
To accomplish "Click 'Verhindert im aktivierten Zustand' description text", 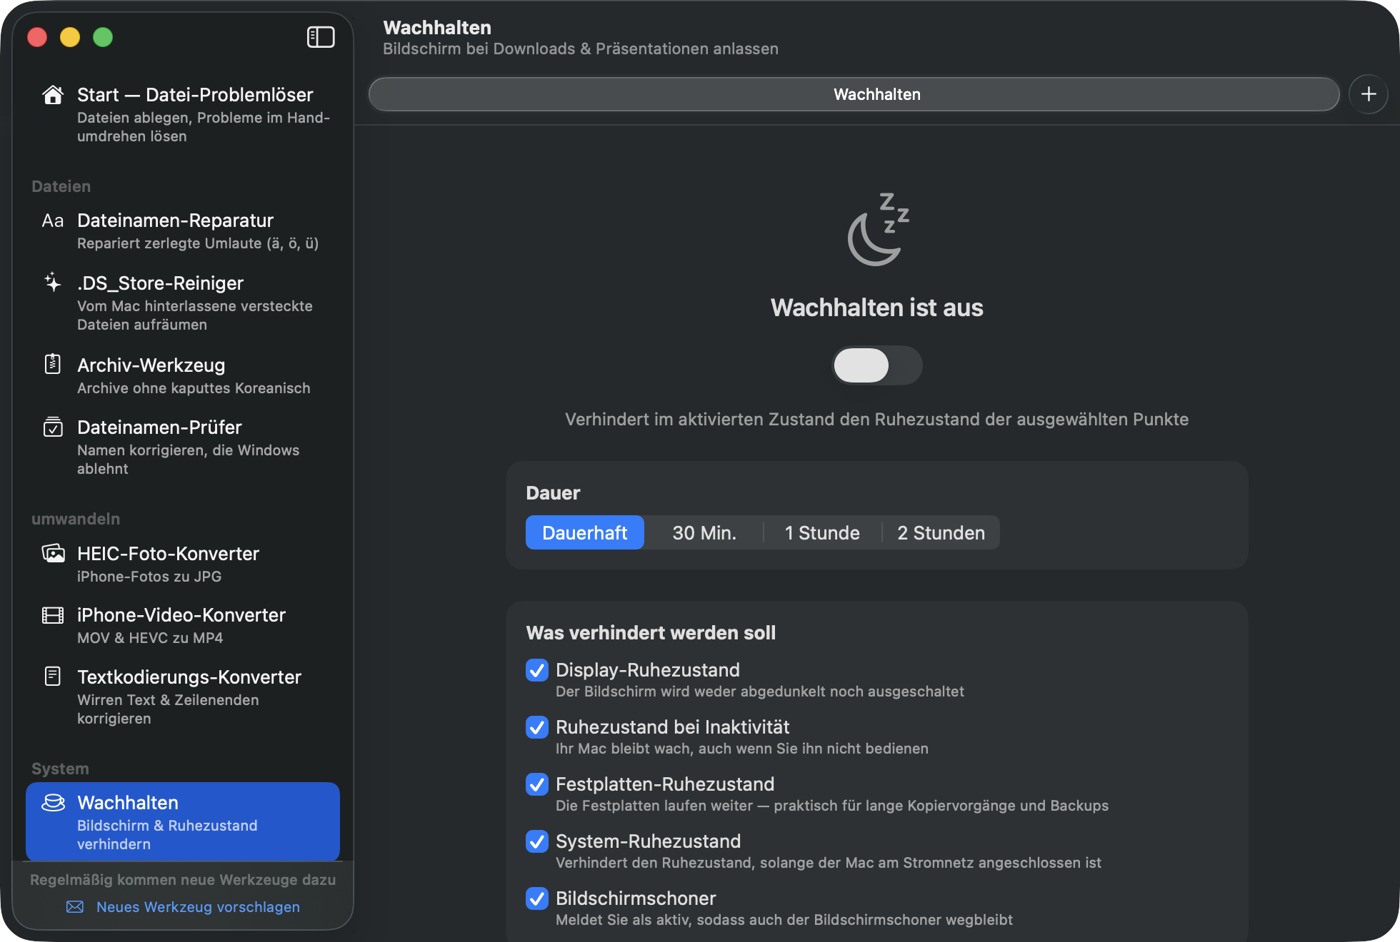I will pos(877,420).
